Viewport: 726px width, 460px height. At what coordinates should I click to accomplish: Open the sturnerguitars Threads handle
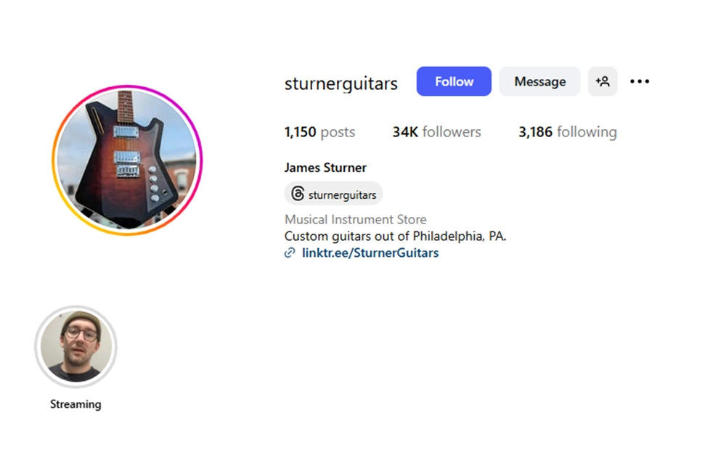tap(342, 195)
